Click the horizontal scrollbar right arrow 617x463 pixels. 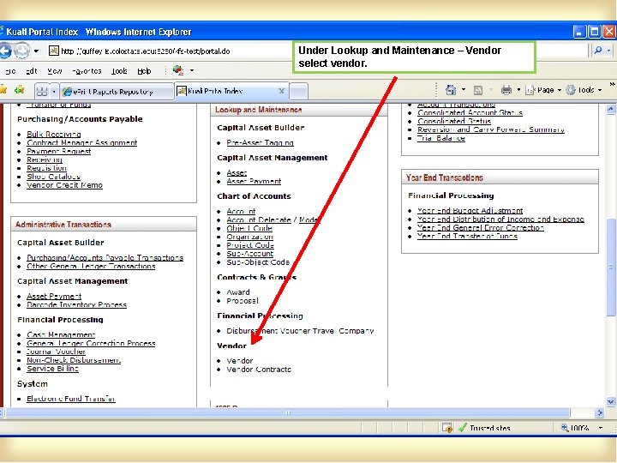pyautogui.click(x=600, y=412)
